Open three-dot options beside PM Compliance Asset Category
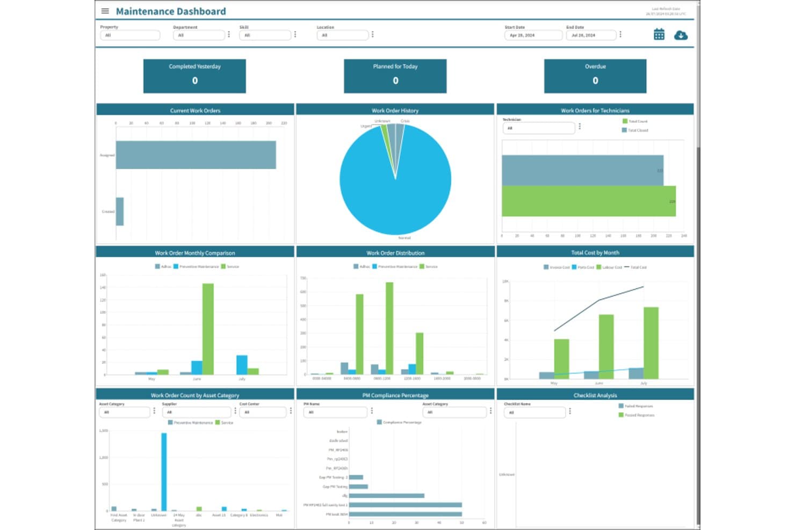795x530 pixels. (491, 411)
